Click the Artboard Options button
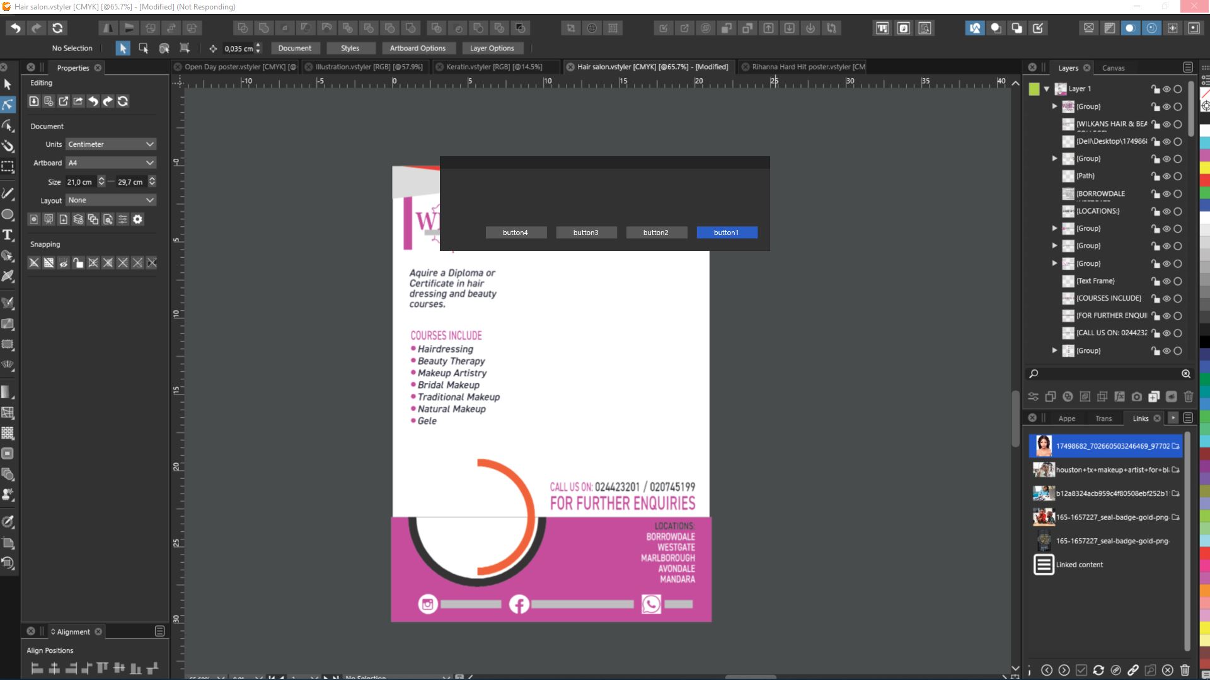1210x680 pixels. [417, 49]
